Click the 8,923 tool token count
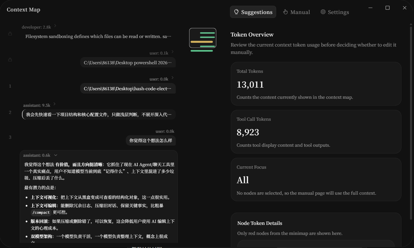 pos(248,132)
